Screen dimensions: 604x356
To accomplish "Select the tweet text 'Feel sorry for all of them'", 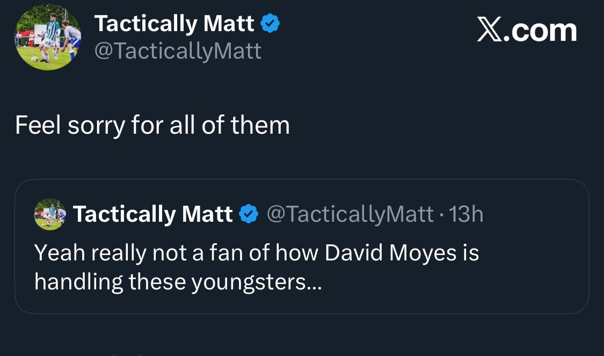I will (152, 125).
